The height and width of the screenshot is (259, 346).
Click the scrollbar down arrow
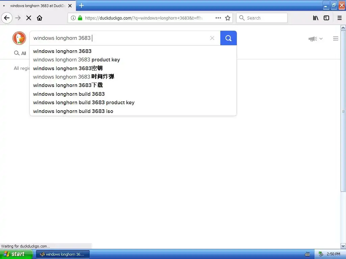click(343, 246)
